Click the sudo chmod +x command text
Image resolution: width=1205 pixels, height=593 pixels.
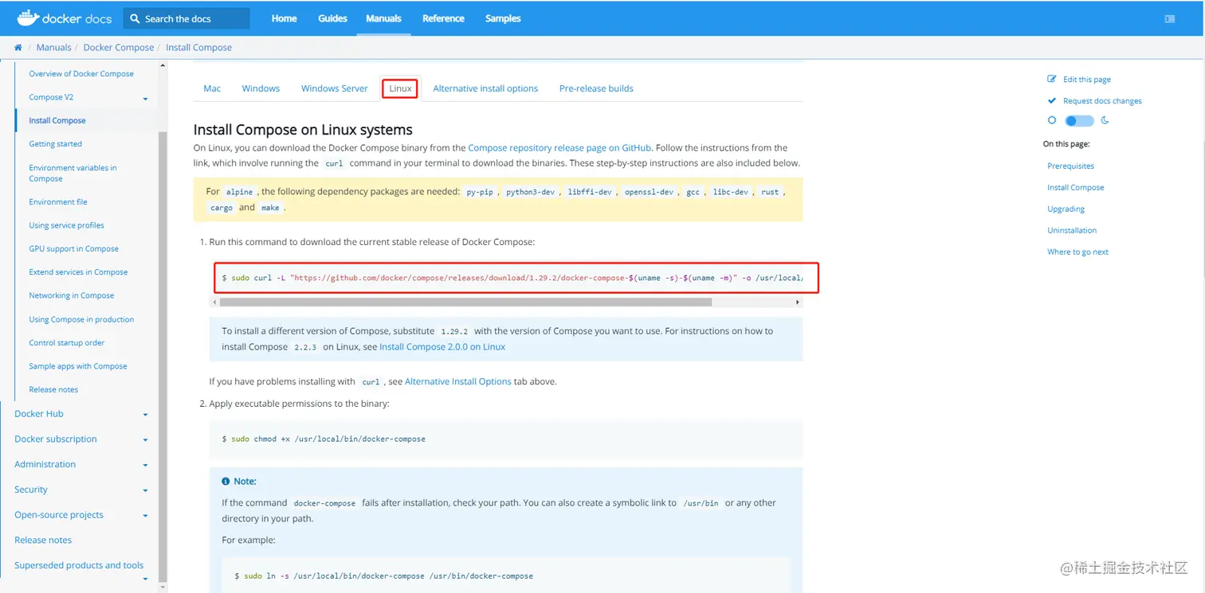(324, 439)
